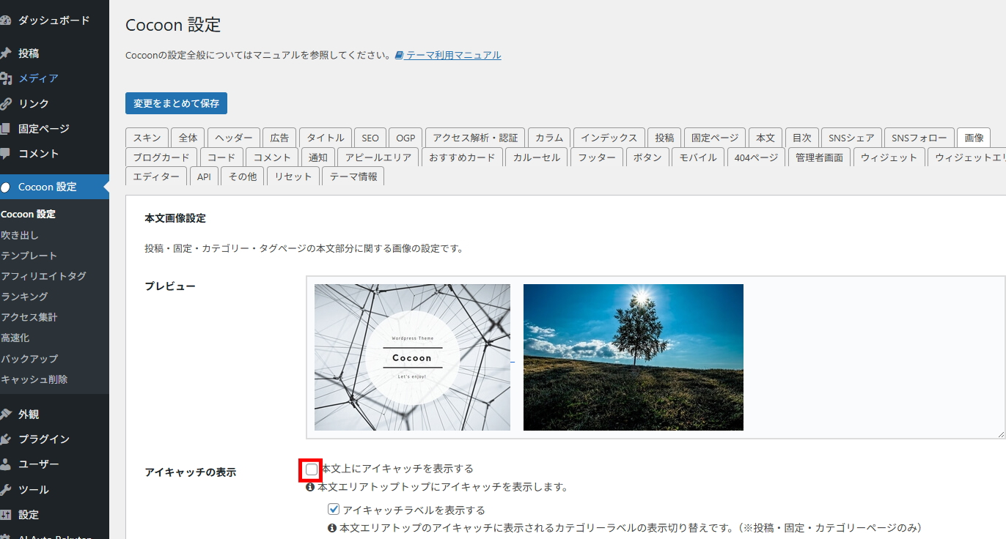Screen dimensions: 1006x539
Task: Uncheck アイキャッチラベルを表示する checkbox
Action: (x=334, y=510)
